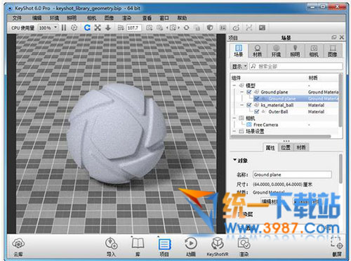The image size is (351, 261).
Task: Pause the real-time render in toolbar
Action: click(x=64, y=28)
